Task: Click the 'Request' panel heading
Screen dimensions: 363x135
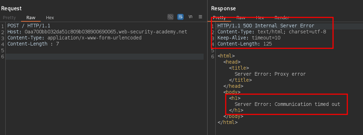Action: (11, 8)
